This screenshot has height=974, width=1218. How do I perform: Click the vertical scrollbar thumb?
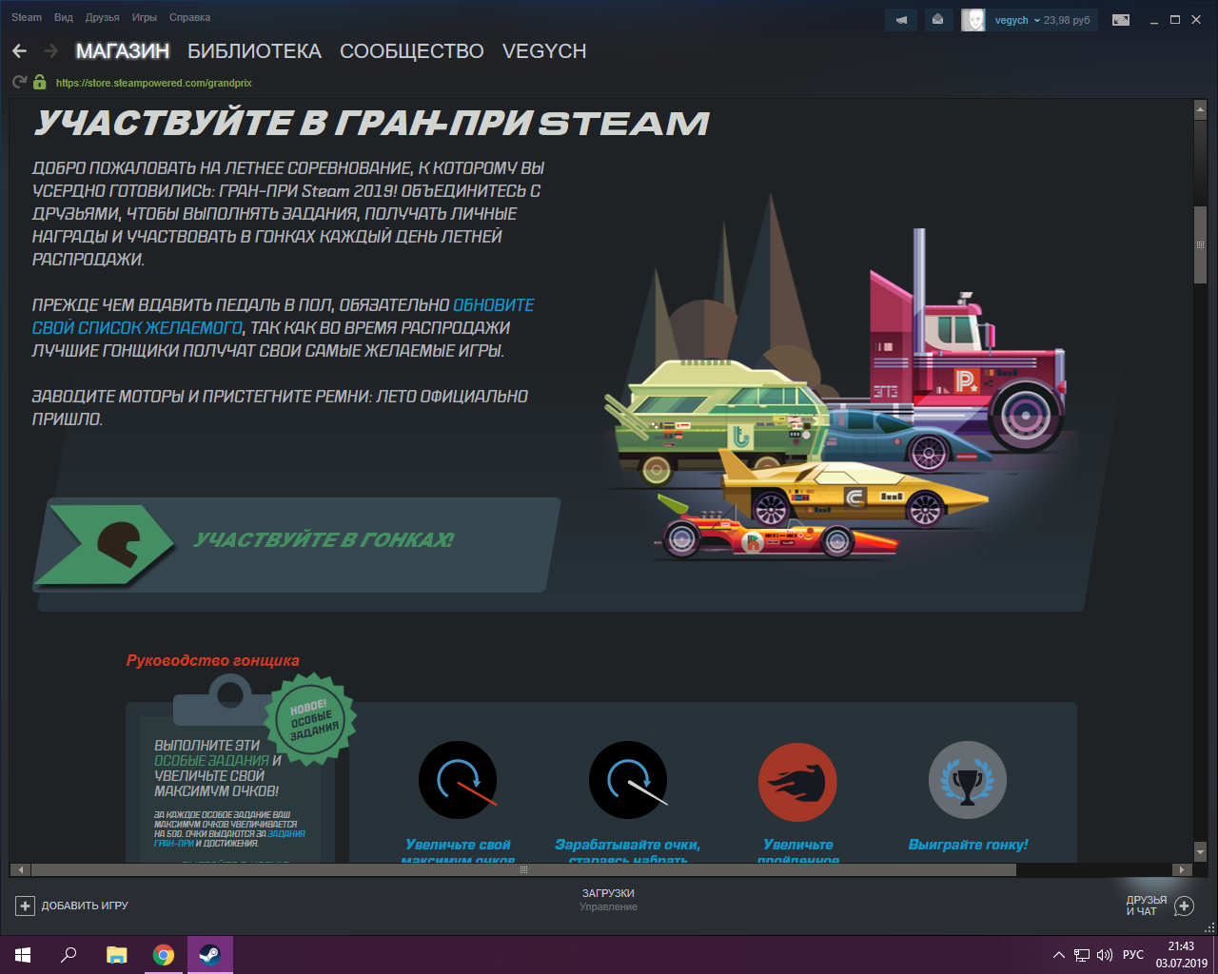(1200, 243)
